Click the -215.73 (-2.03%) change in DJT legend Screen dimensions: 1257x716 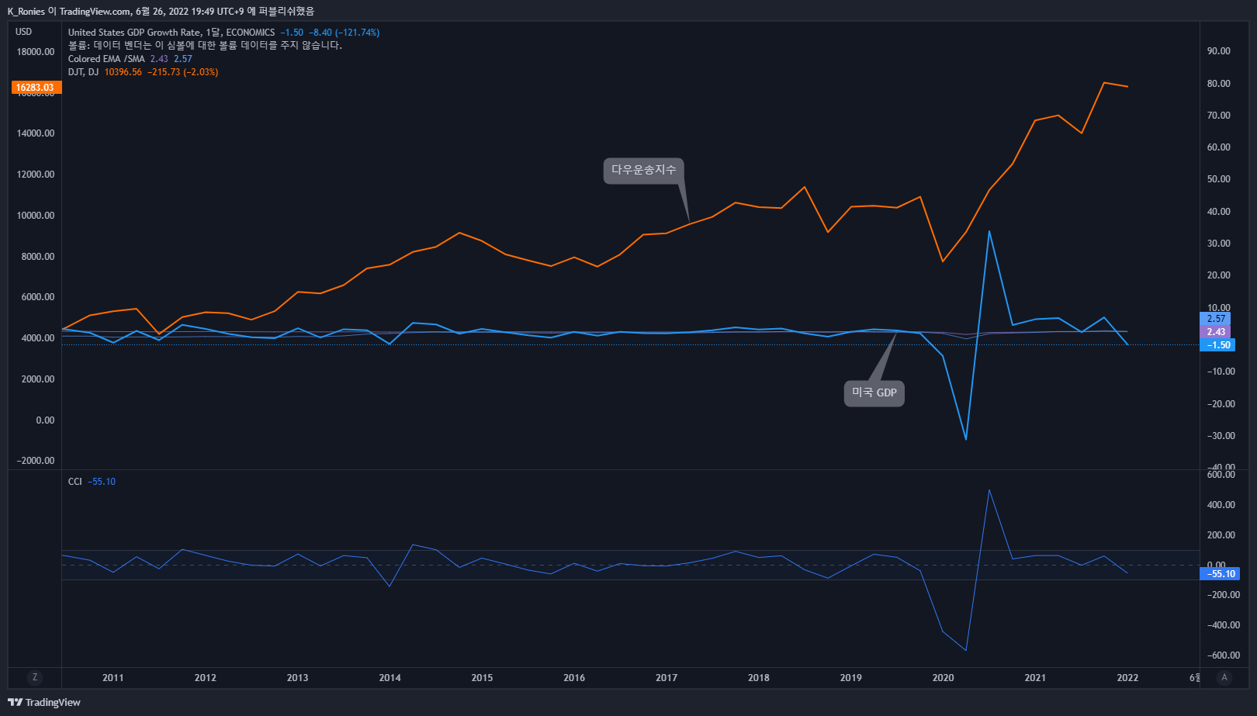(183, 72)
